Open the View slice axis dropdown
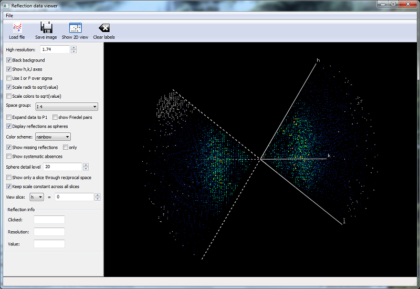The width and height of the screenshot is (420, 289). pos(37,197)
